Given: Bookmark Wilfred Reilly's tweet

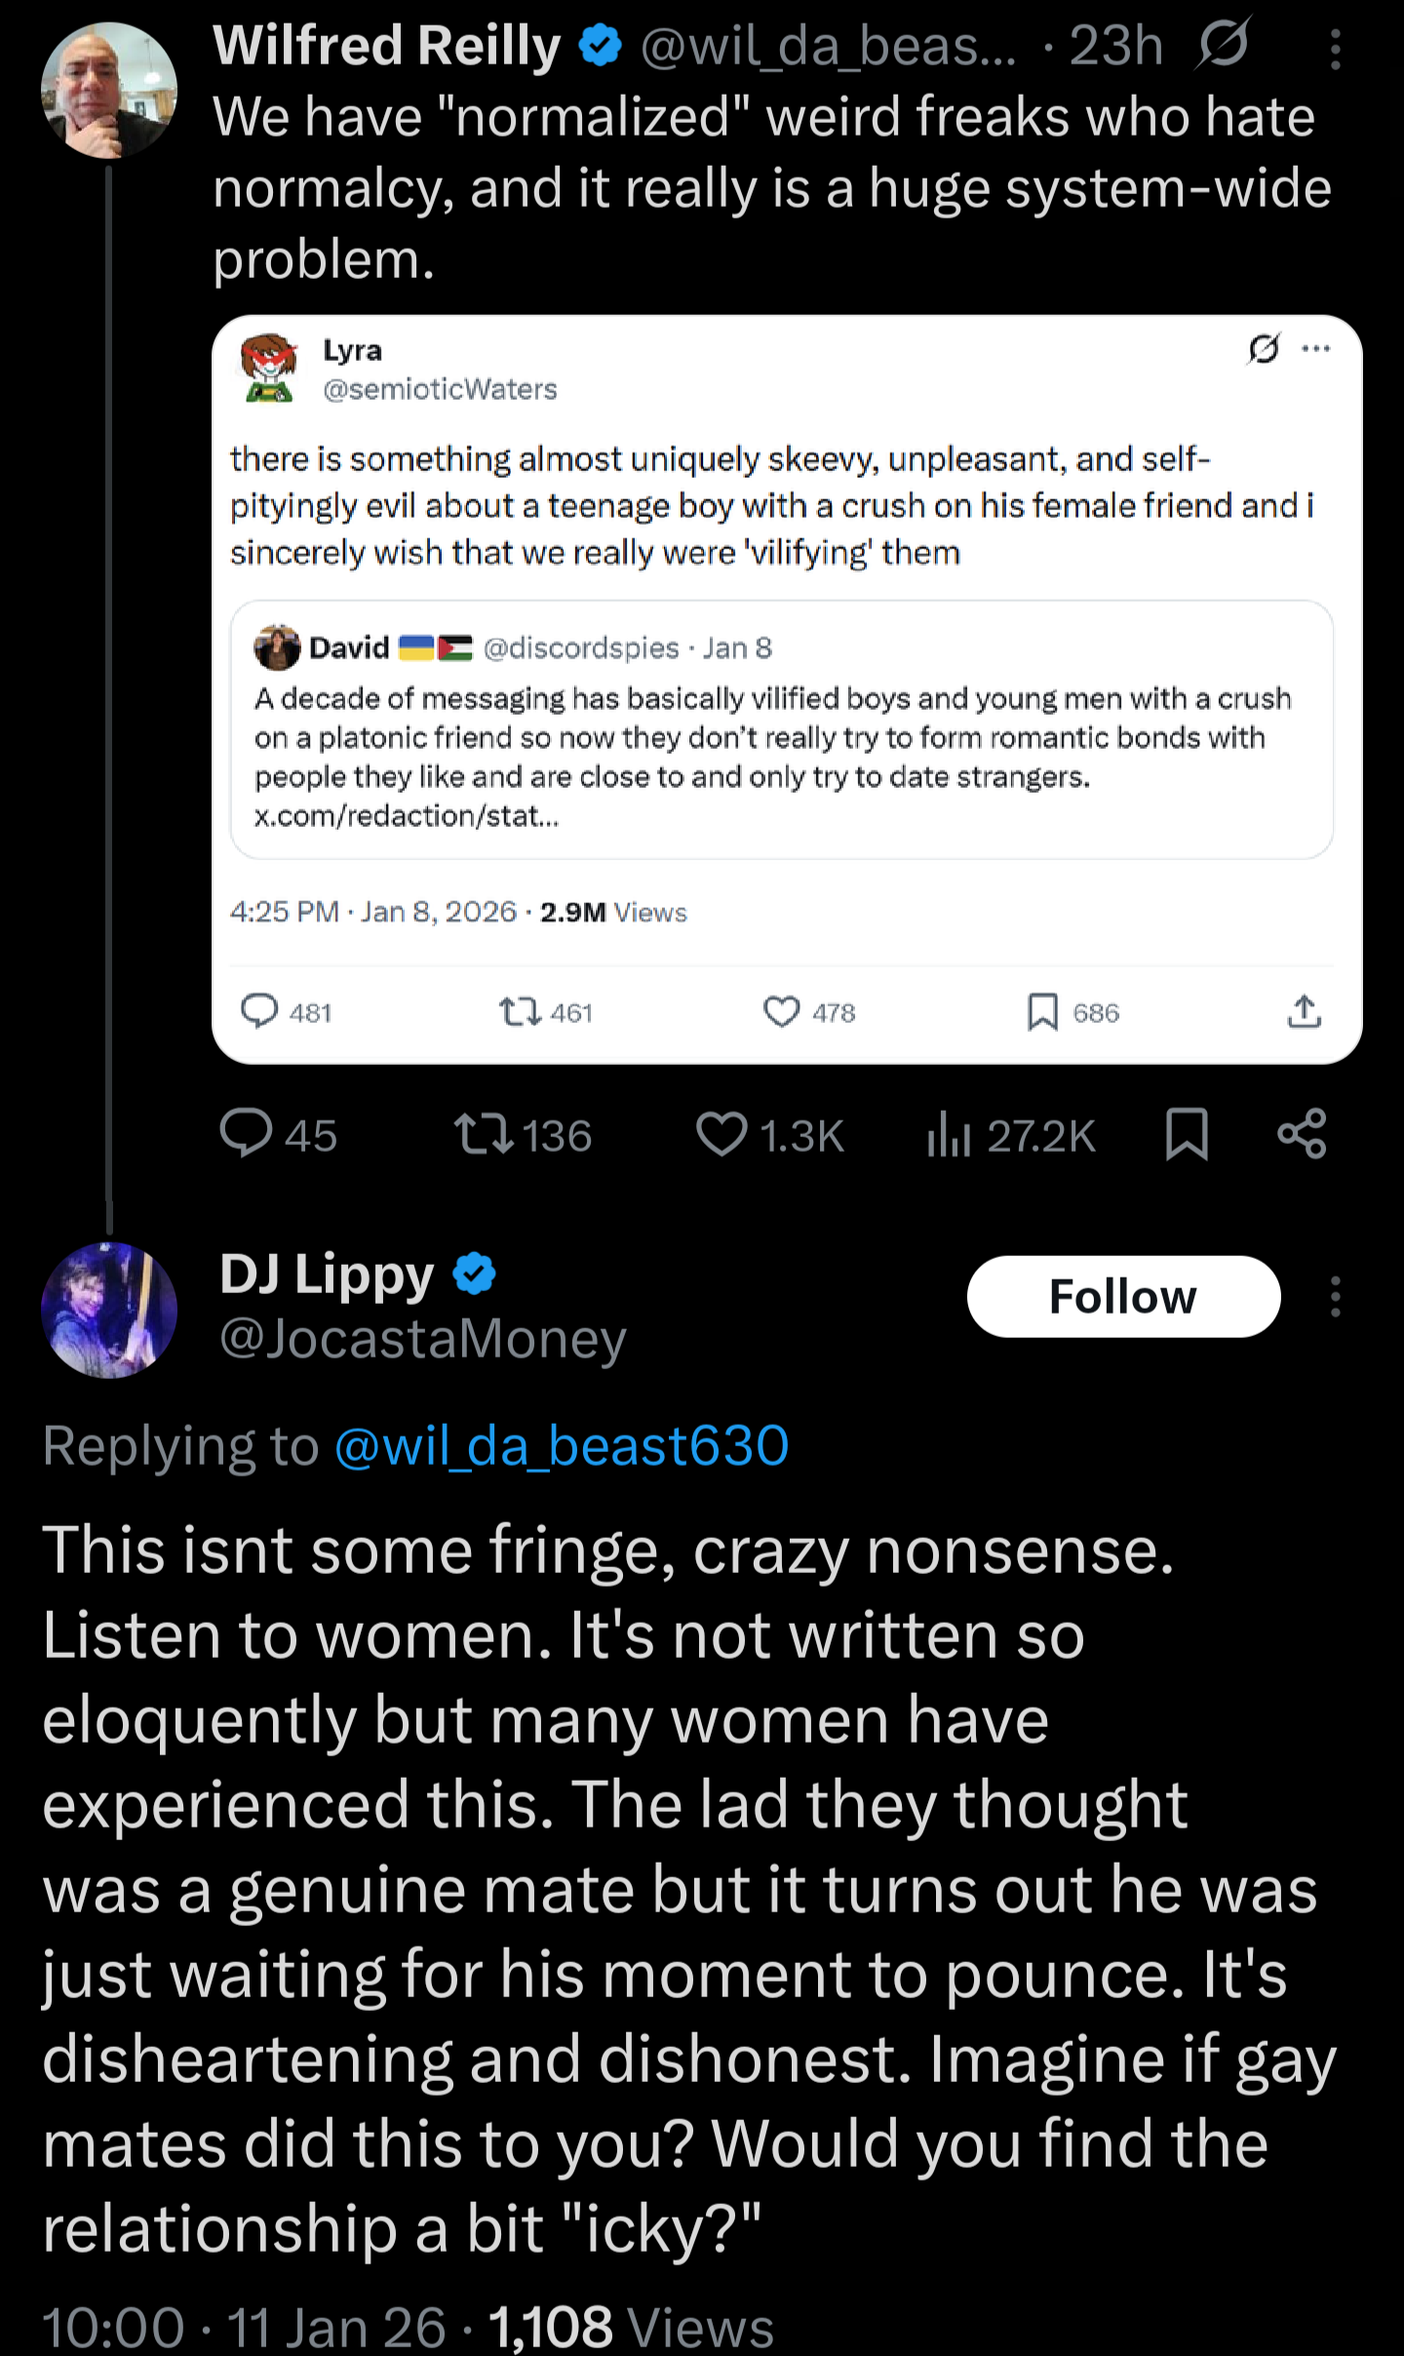Looking at the screenshot, I should tap(1187, 1134).
